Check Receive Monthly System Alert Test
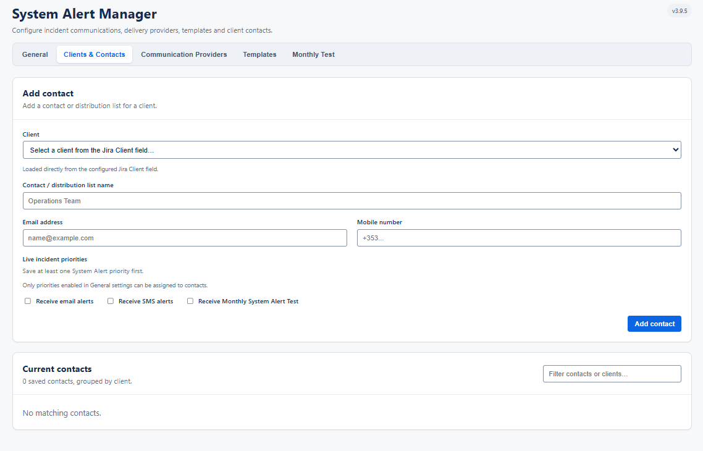 tap(190, 301)
